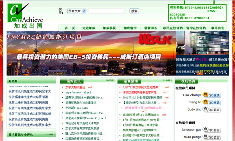Jump to banner slide 1

click(195, 73)
